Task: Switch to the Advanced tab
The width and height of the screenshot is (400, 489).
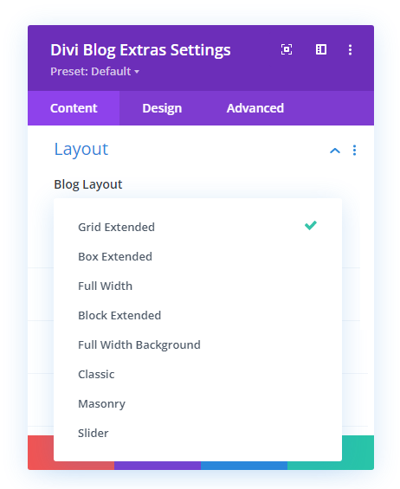Action: click(255, 108)
